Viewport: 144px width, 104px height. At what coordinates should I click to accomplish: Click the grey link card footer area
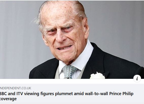(72, 94)
